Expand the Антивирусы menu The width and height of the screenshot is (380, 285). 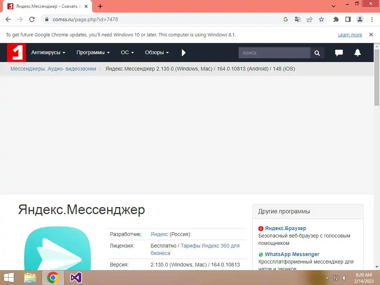tap(48, 52)
